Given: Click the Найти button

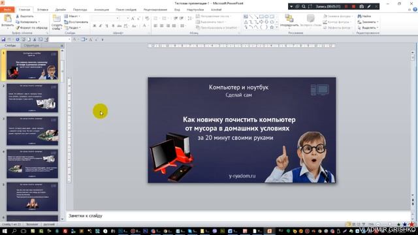Looking at the screenshot, I should [364, 16].
